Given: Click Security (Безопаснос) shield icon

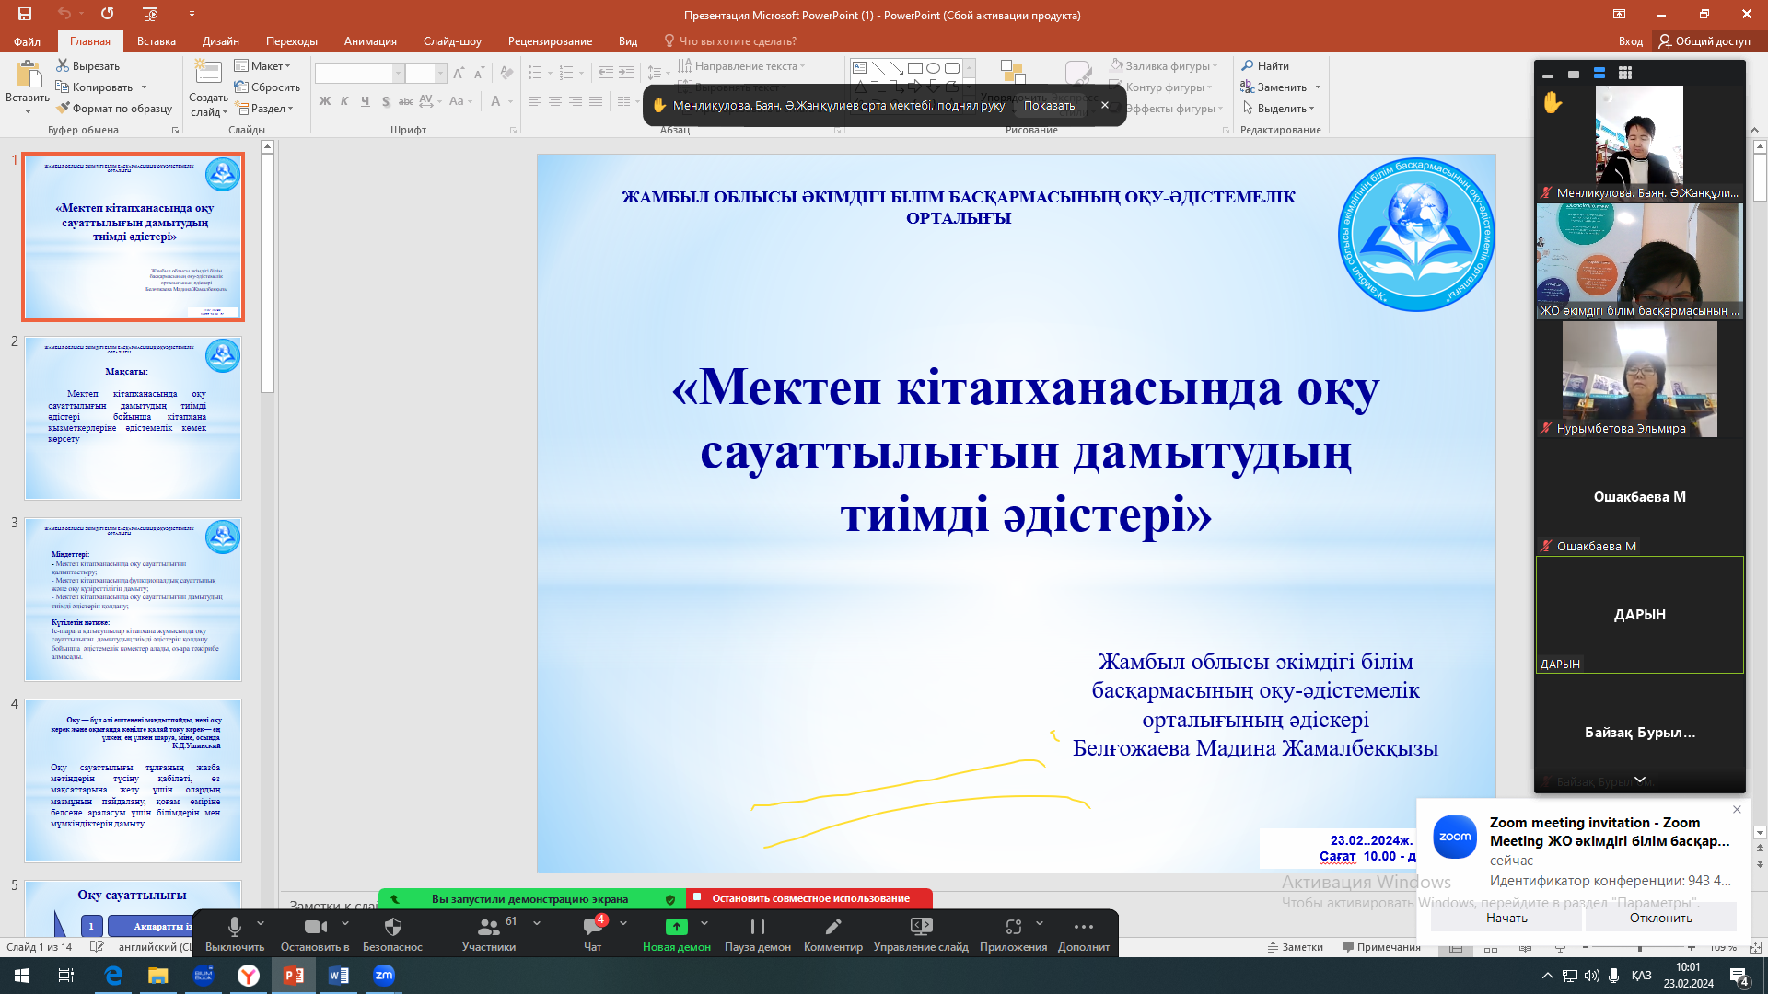Looking at the screenshot, I should [393, 926].
